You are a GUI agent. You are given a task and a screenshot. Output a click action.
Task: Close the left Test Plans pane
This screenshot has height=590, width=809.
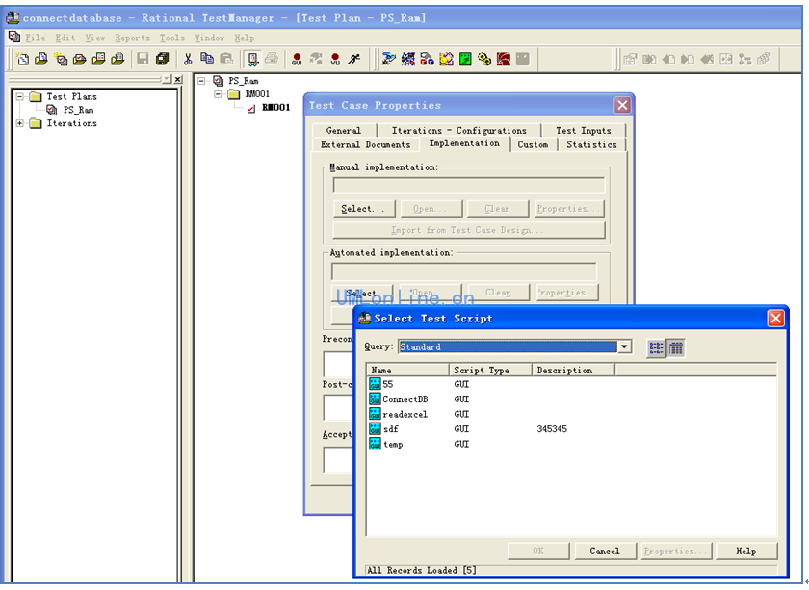pos(178,79)
